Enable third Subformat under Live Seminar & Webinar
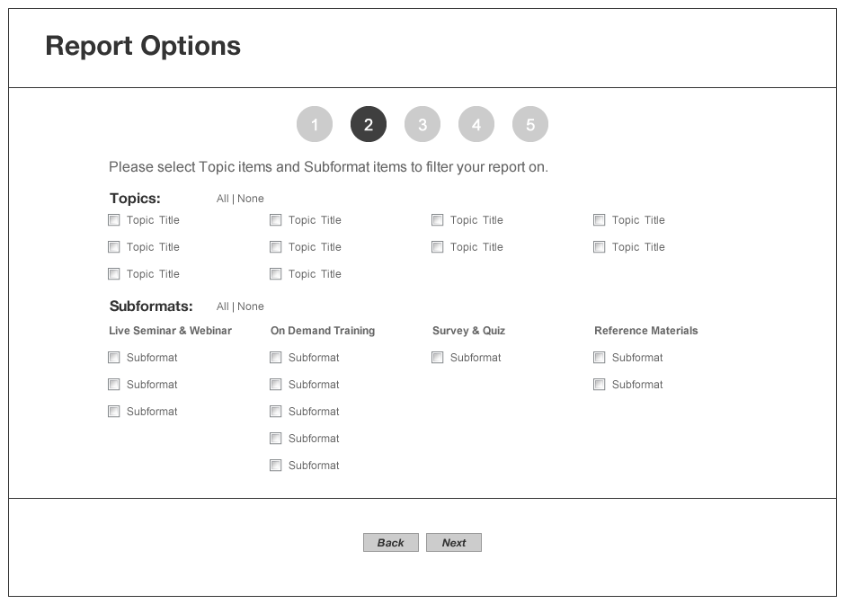Image resolution: width=845 pixels, height=604 pixels. [113, 412]
